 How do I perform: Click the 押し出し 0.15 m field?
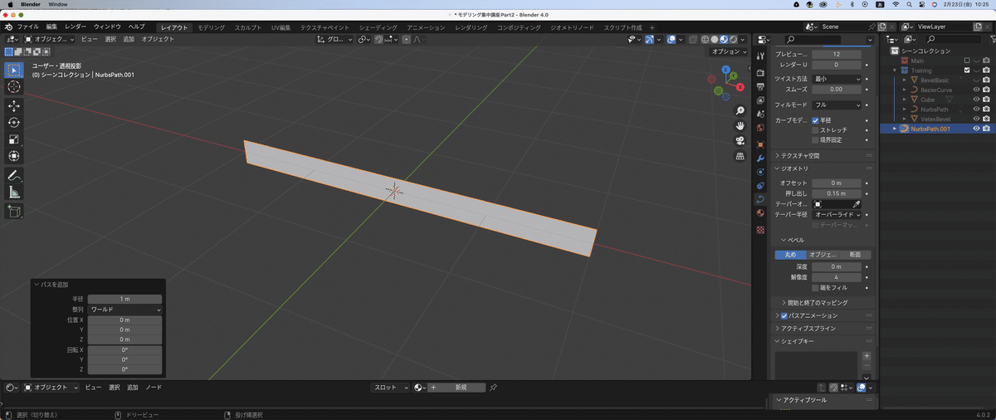(x=837, y=193)
